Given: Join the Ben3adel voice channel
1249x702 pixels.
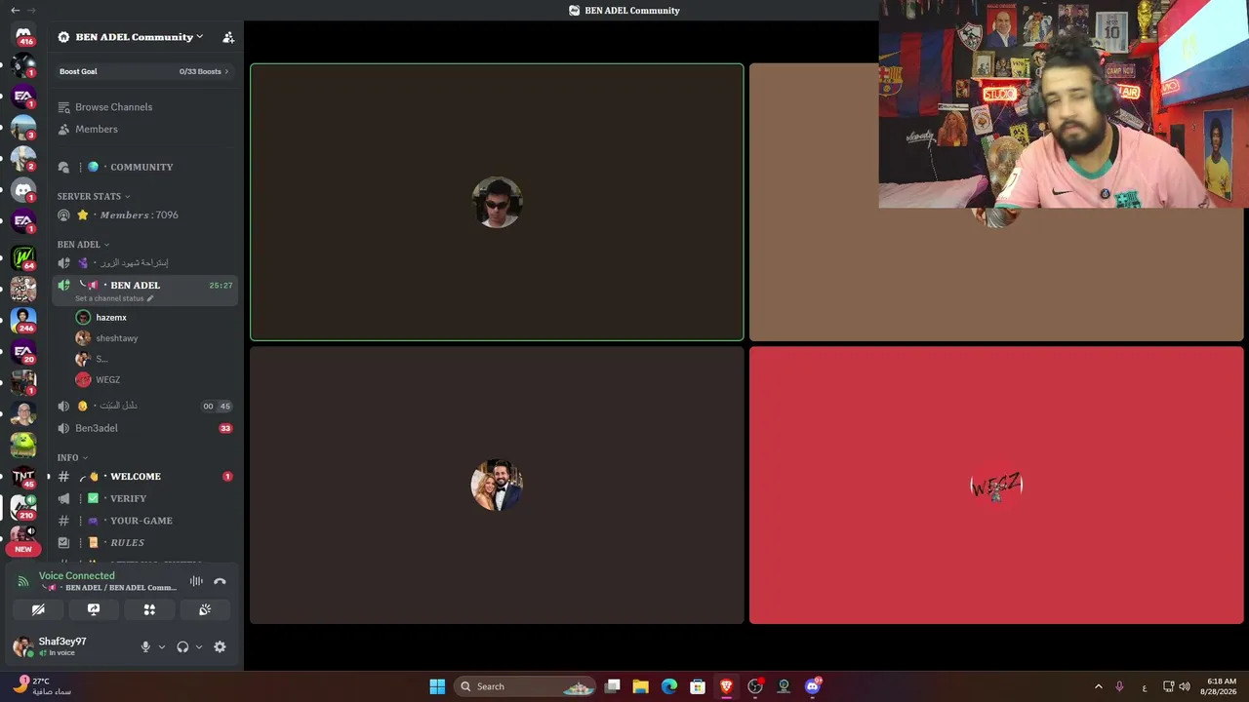Looking at the screenshot, I should 144,428.
